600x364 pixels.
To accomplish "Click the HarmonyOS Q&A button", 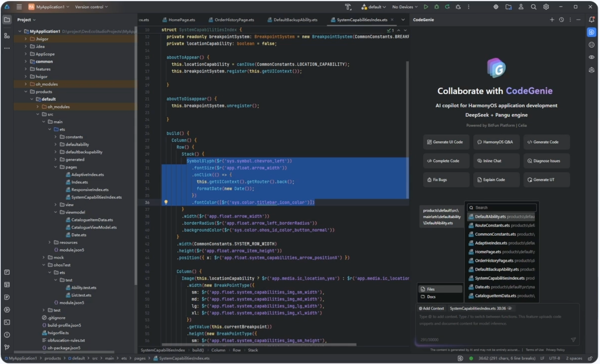I will coord(496,142).
